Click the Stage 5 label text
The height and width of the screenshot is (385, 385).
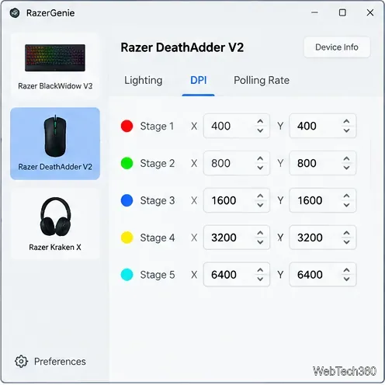[x=158, y=275]
